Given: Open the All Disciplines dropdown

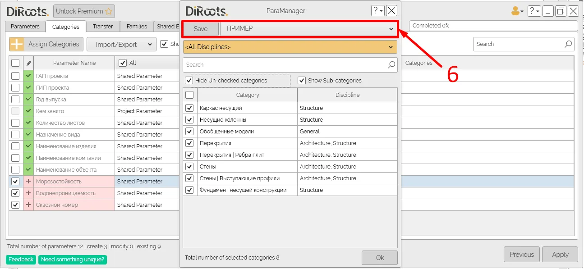Looking at the screenshot, I should [x=290, y=47].
